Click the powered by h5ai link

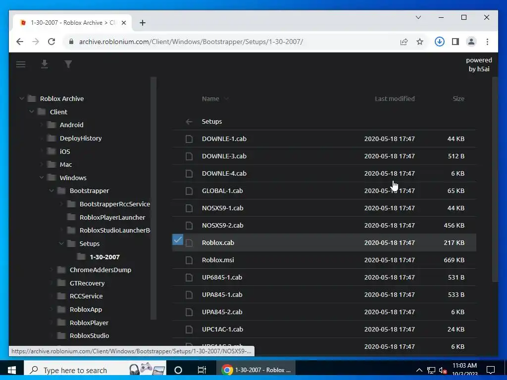(x=479, y=65)
